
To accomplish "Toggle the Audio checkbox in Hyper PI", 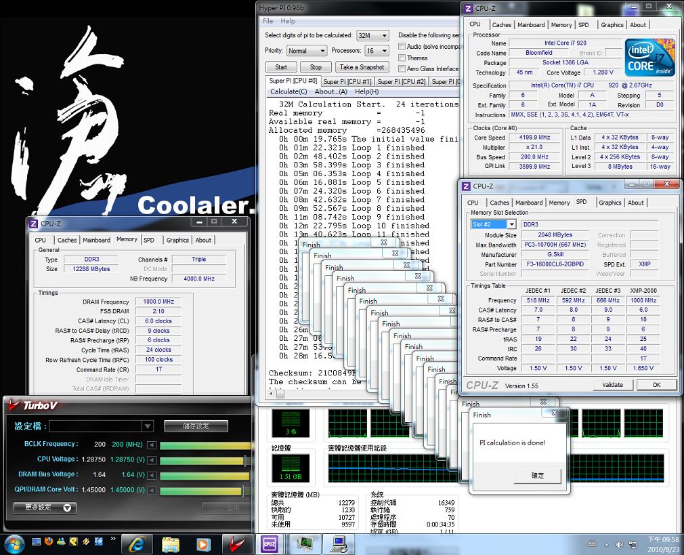I will (402, 46).
